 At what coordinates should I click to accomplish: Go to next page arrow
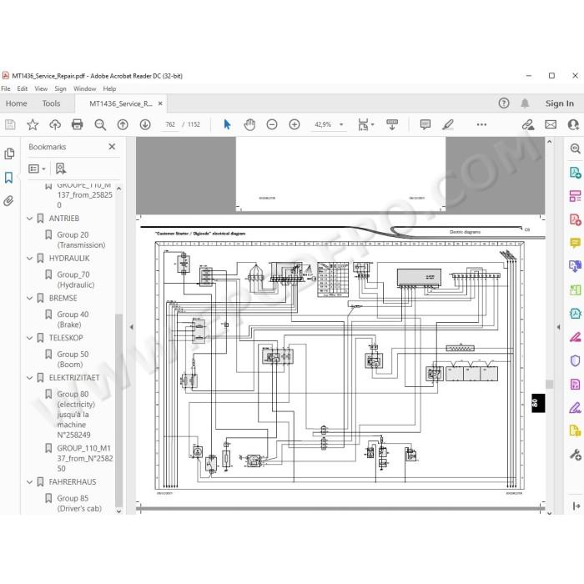[x=145, y=124]
